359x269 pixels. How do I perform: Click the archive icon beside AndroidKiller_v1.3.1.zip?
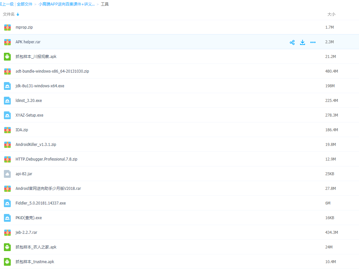pyautogui.click(x=7, y=145)
